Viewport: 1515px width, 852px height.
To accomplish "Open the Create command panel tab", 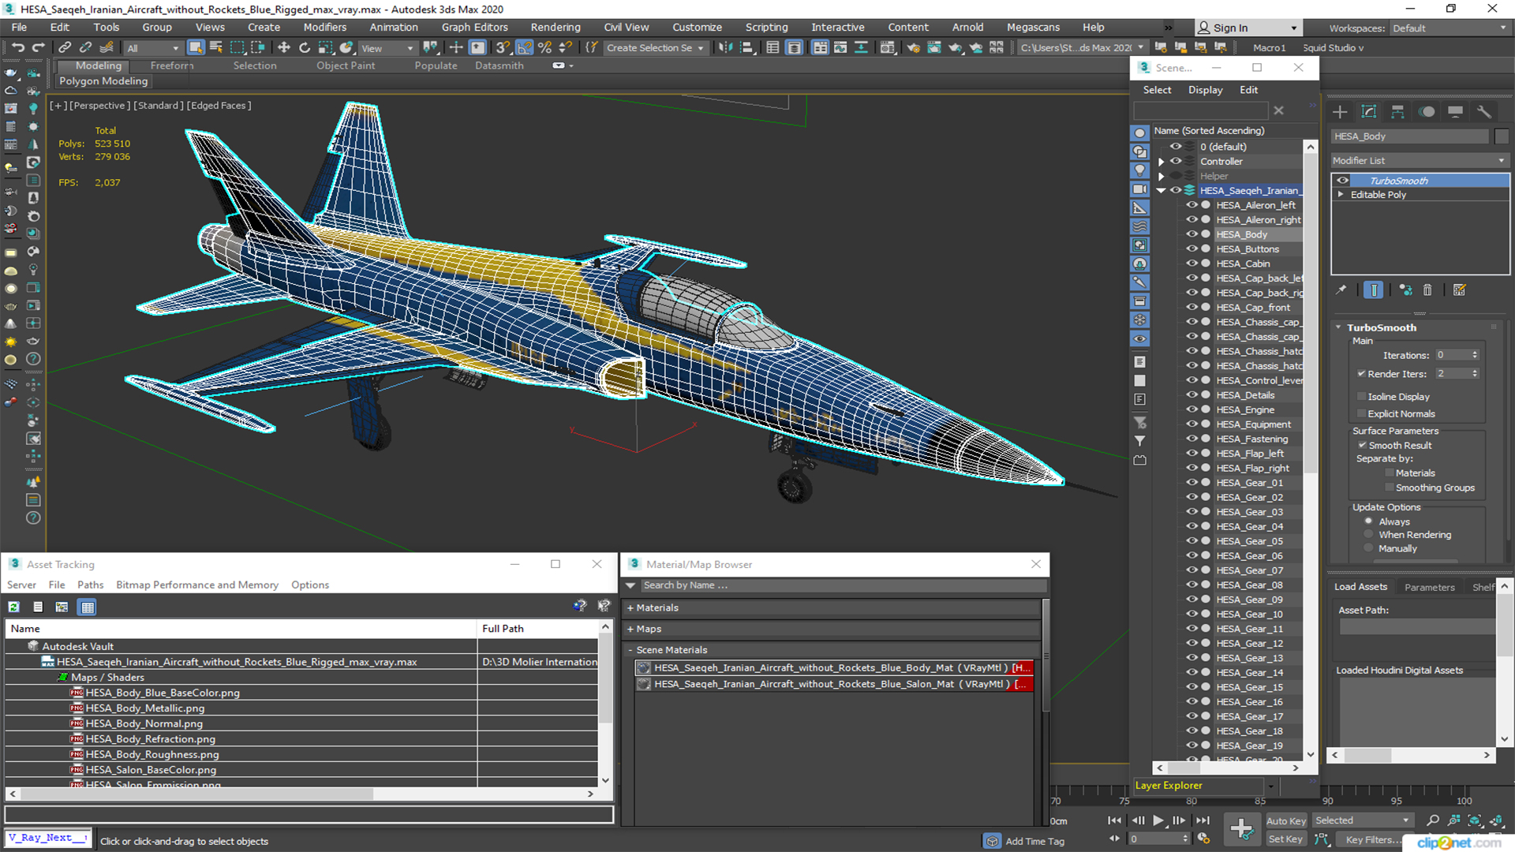I will tap(1340, 111).
